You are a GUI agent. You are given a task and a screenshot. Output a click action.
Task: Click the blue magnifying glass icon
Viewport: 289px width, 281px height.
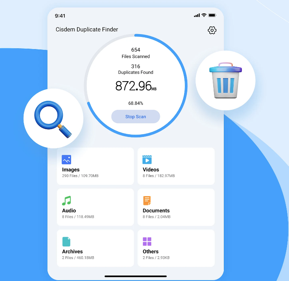(53, 119)
